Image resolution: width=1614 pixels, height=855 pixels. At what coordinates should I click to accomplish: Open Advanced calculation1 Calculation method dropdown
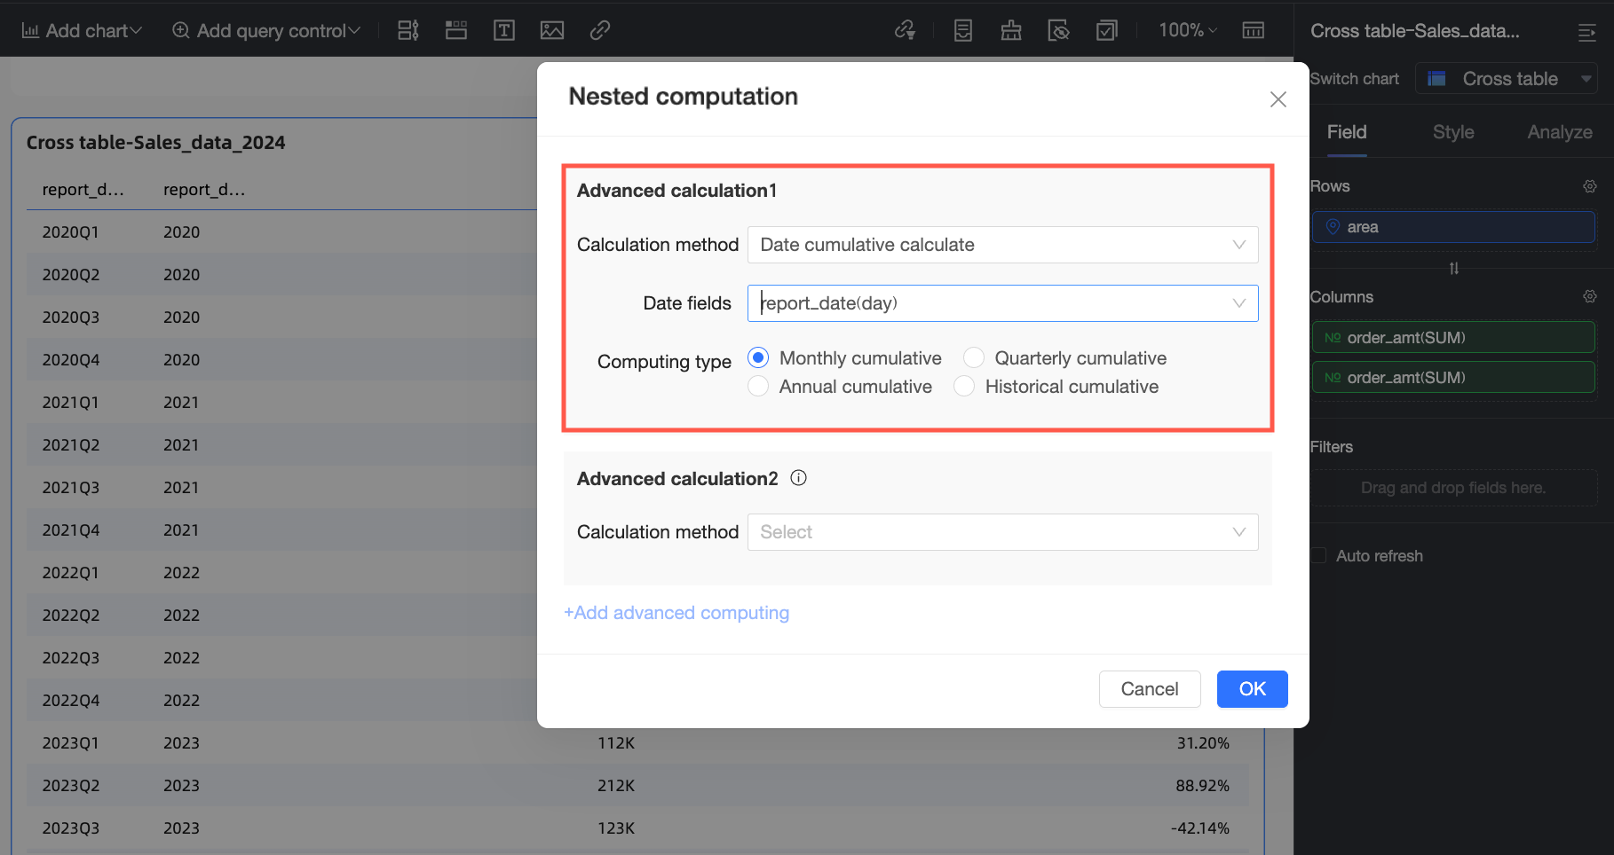click(1002, 245)
